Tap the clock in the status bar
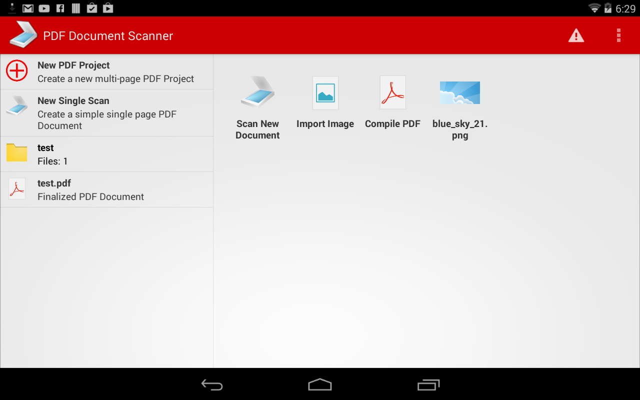This screenshot has height=400, width=640. 626,8
